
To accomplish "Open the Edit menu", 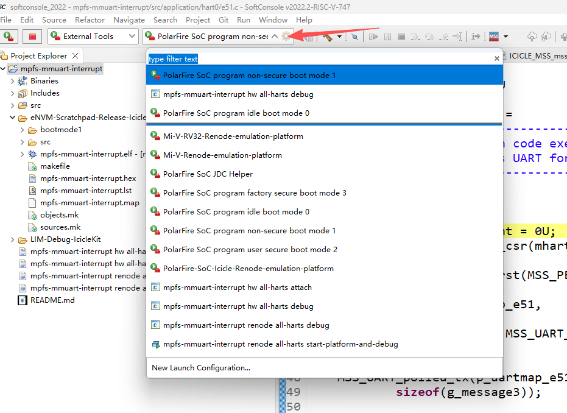I will 27,20.
